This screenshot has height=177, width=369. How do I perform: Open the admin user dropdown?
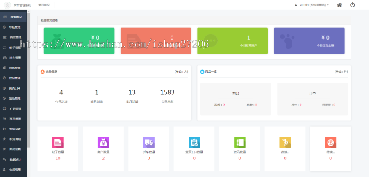pyautogui.click(x=312, y=5)
